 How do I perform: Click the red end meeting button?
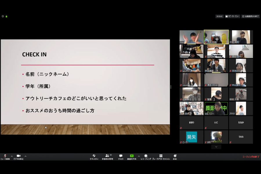click(x=251, y=157)
